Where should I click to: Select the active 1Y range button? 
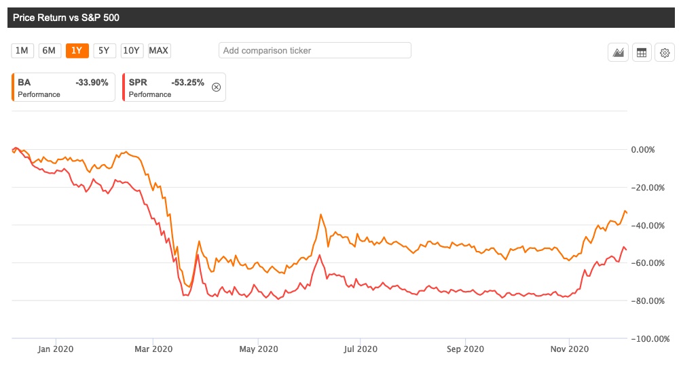[x=77, y=50]
